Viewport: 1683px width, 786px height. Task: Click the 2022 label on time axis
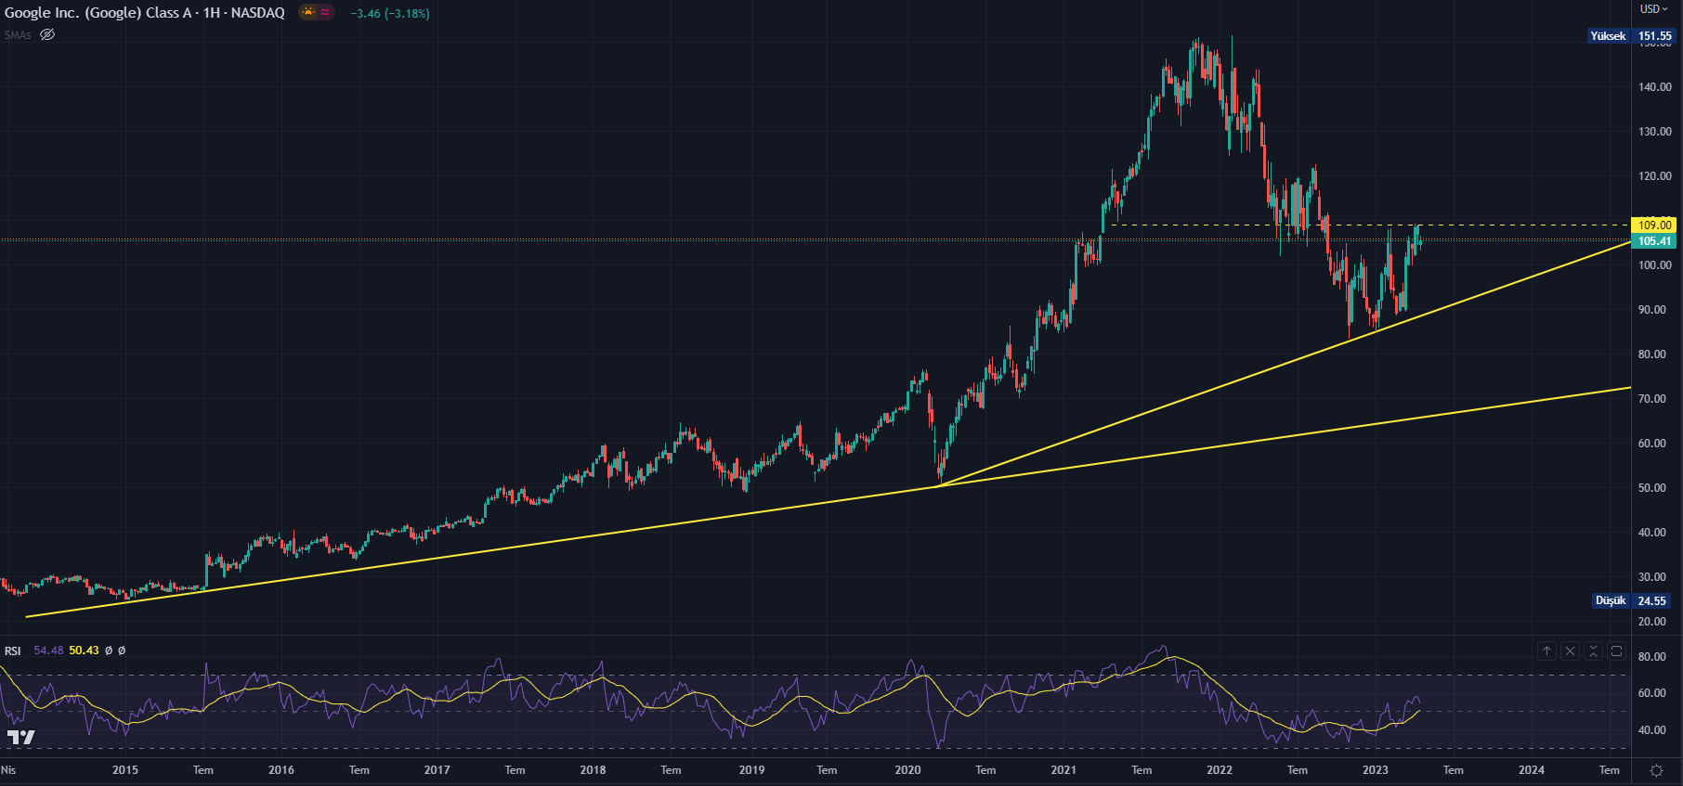point(1220,770)
